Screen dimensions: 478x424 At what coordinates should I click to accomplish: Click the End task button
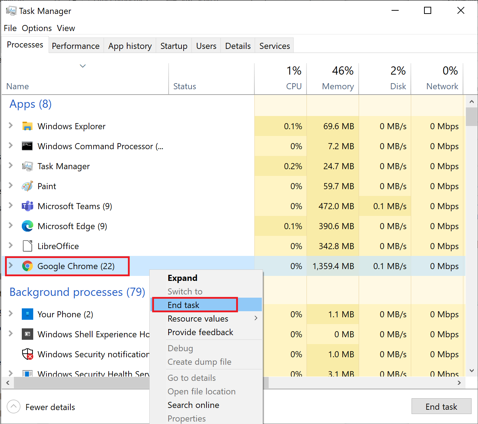(x=441, y=407)
